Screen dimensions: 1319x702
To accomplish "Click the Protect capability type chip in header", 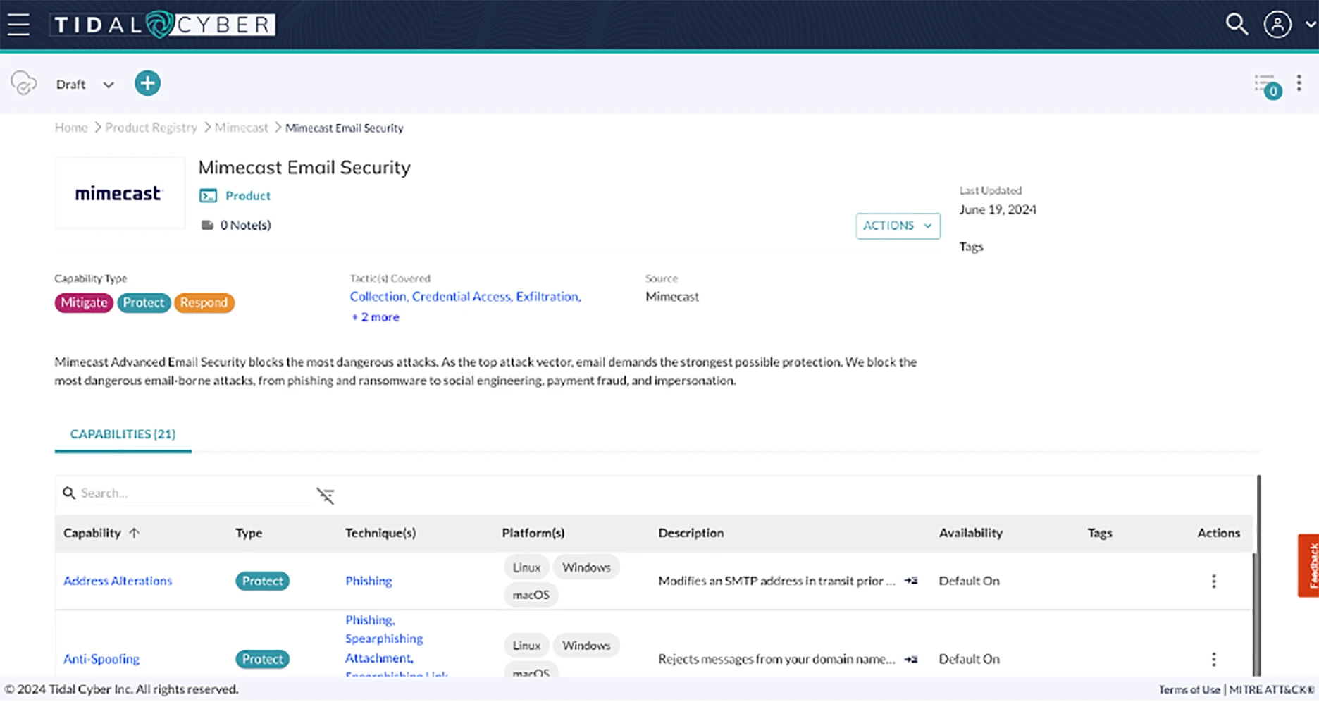I will point(144,302).
